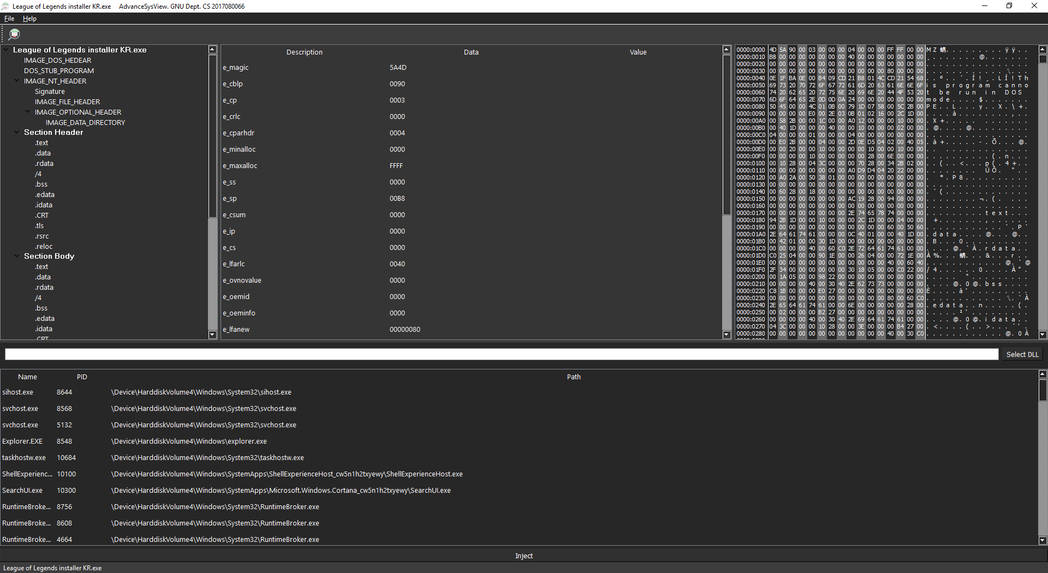1048x573 pixels.
Task: Click the Value column header
Action: tap(638, 52)
